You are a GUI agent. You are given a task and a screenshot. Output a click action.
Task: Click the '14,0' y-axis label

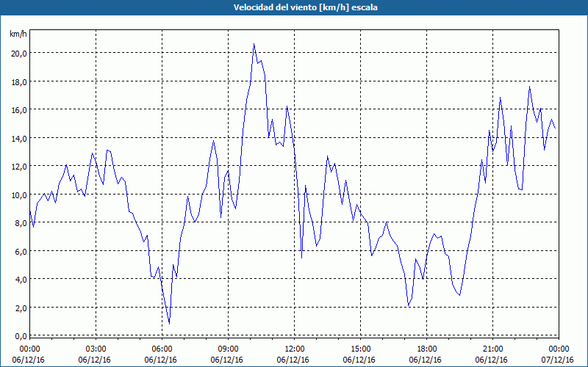pyautogui.click(x=19, y=139)
